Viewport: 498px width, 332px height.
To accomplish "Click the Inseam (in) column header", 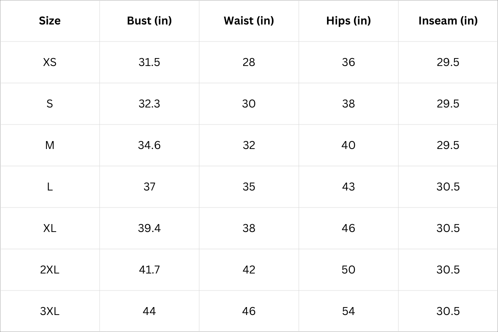I will (448, 21).
